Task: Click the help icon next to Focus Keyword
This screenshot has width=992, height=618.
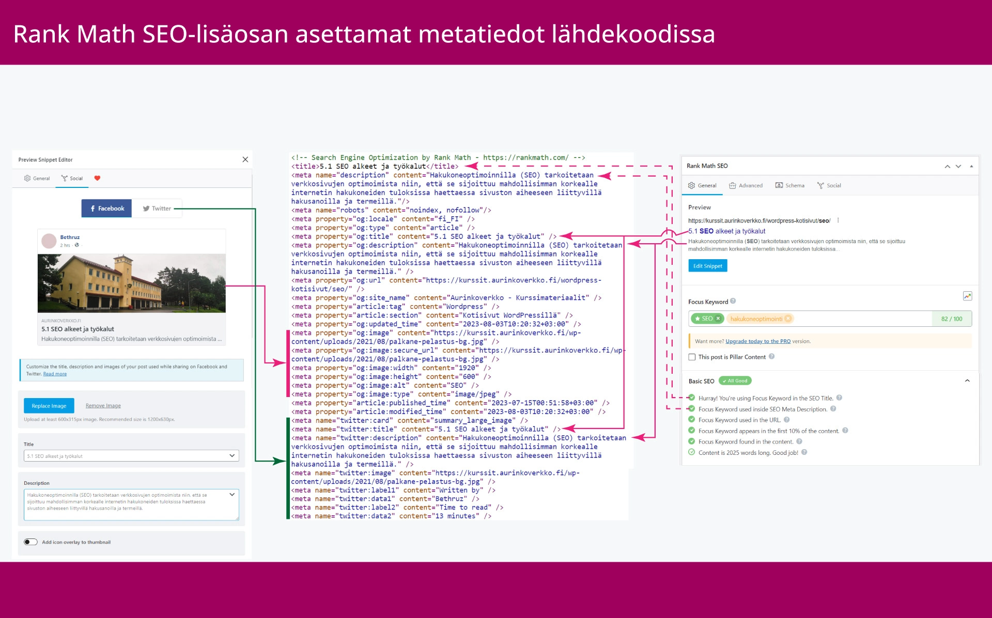Action: click(x=733, y=302)
